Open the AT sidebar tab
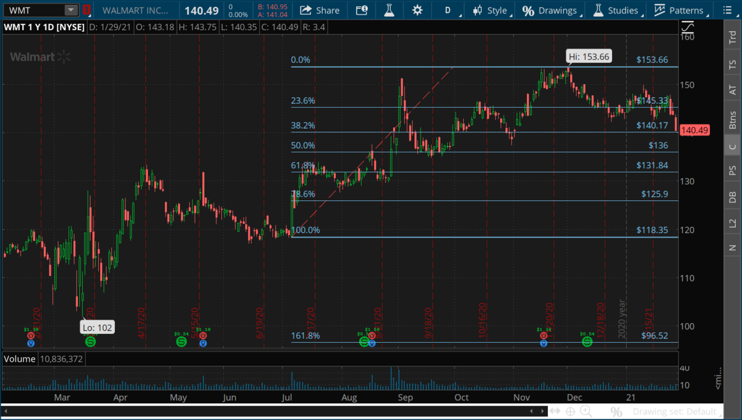 pyautogui.click(x=733, y=90)
